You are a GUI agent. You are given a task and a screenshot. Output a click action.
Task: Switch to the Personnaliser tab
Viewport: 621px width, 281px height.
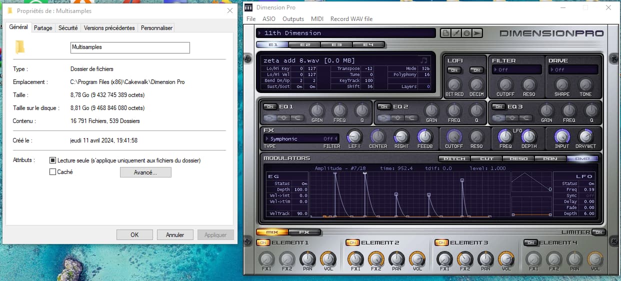coord(156,28)
